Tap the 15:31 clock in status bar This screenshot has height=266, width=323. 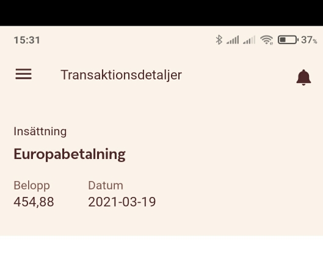(27, 40)
